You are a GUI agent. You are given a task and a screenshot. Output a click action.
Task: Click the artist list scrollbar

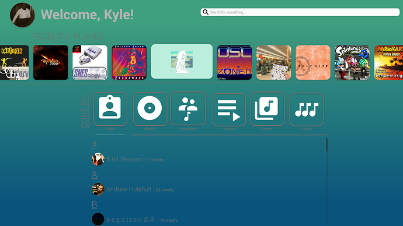[327, 145]
